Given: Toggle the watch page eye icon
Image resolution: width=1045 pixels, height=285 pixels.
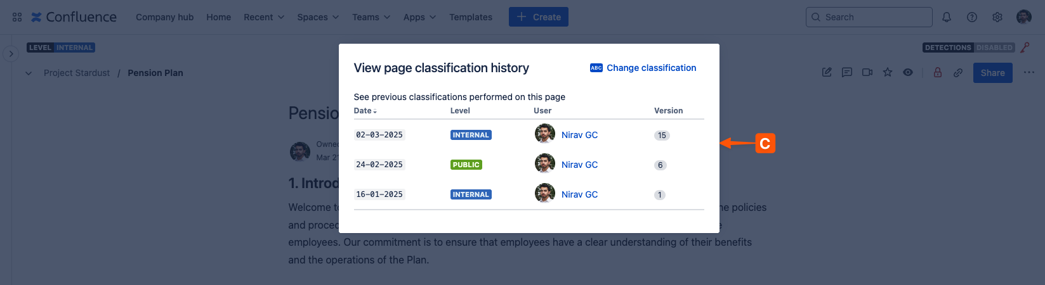Looking at the screenshot, I should [x=908, y=73].
